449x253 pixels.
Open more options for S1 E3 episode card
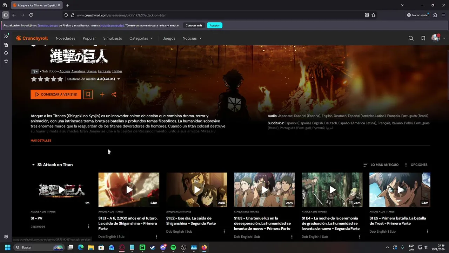pyautogui.click(x=292, y=237)
